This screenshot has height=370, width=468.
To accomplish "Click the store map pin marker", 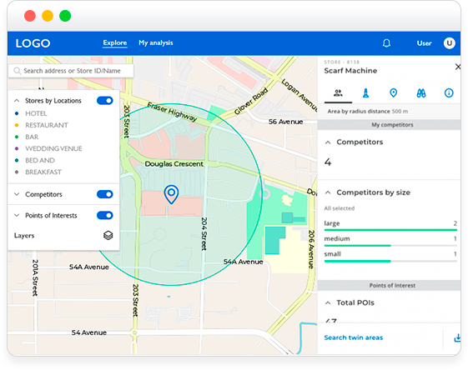I will (x=171, y=194).
